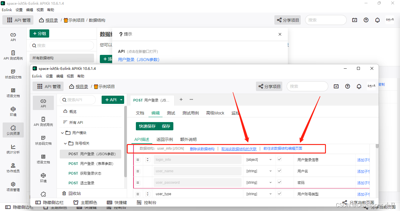Screen dimensions: 400x211
Task: Click help question icon in front window header
Action: pyautogui.click(x=348, y=86)
